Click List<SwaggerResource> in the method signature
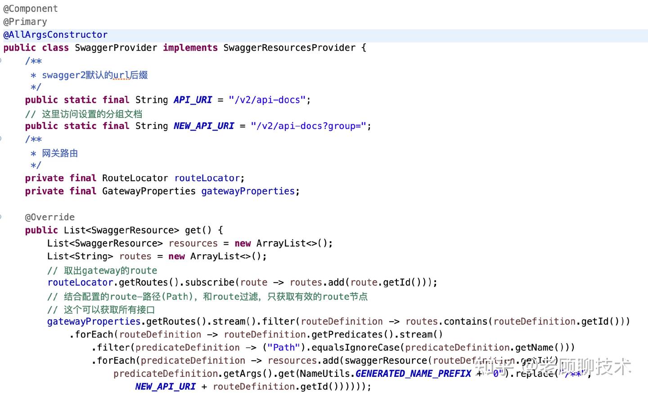This screenshot has height=393, width=648. (121, 230)
